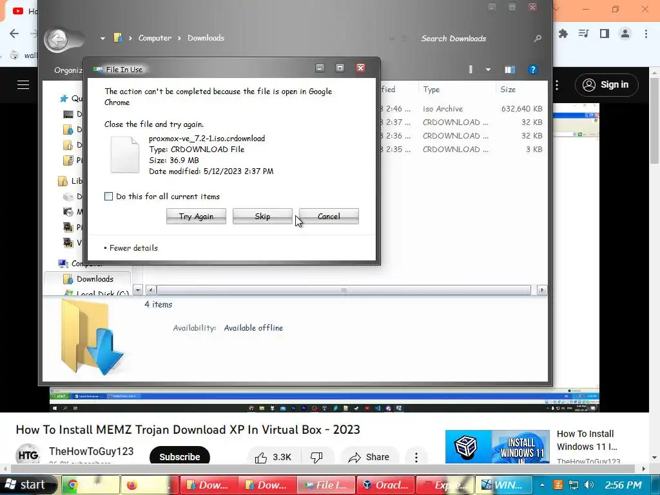The image size is (660, 495).
Task: Open more actions menu next to Share
Action: tap(416, 457)
